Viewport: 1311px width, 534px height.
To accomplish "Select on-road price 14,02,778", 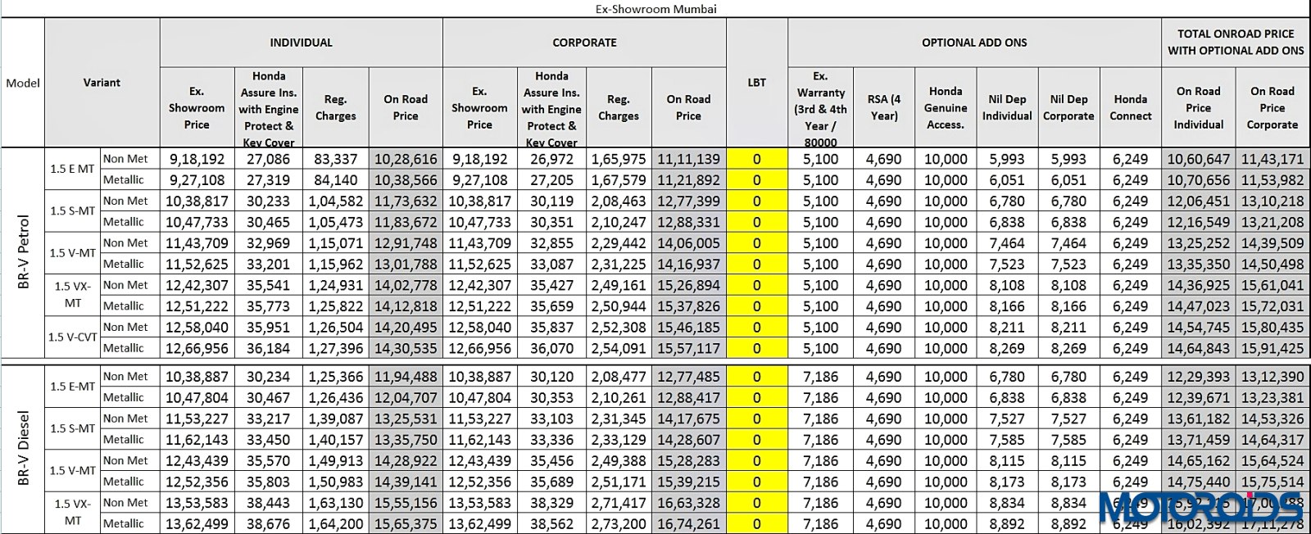I will [x=406, y=285].
